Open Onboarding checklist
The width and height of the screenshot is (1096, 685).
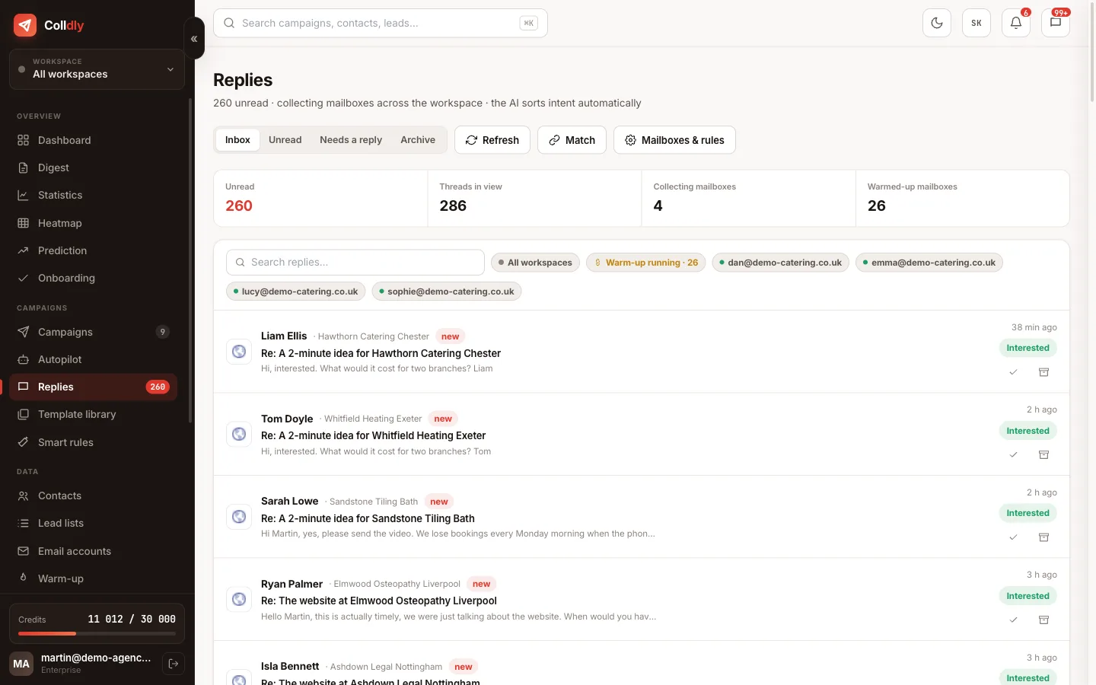[93, 278]
